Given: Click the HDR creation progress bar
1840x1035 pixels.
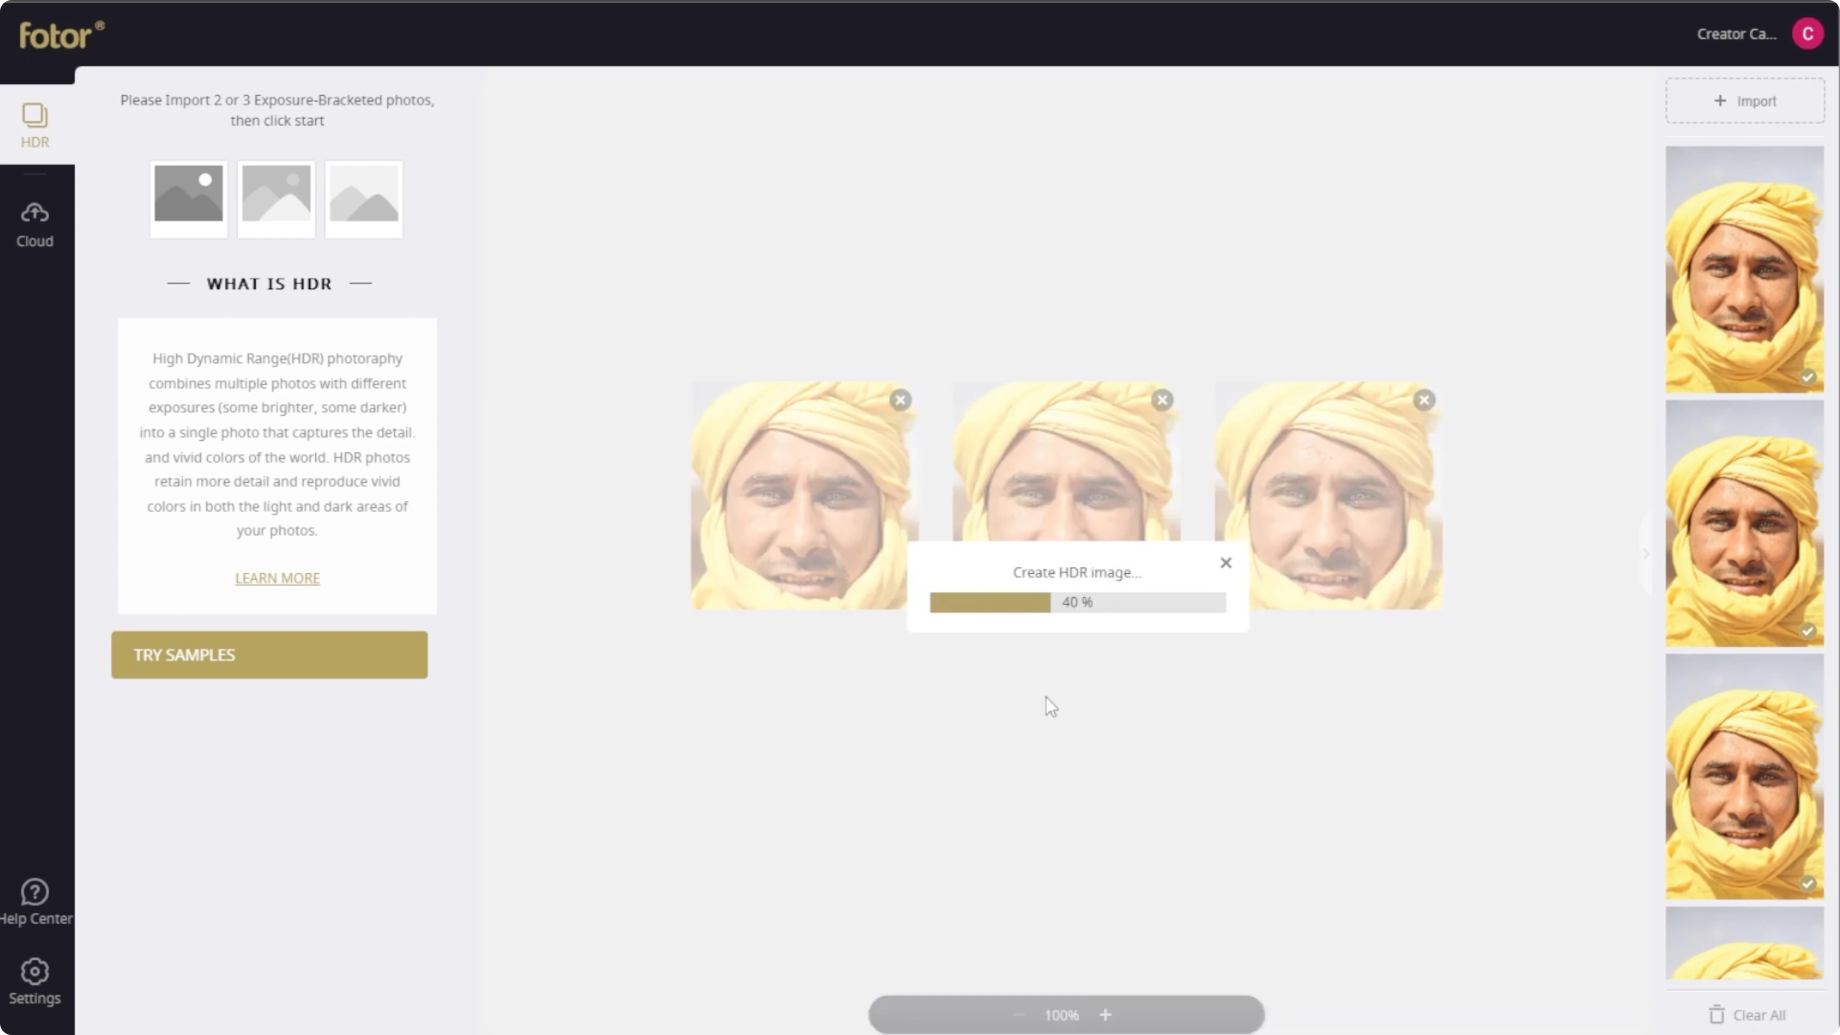Looking at the screenshot, I should pyautogui.click(x=1078, y=602).
